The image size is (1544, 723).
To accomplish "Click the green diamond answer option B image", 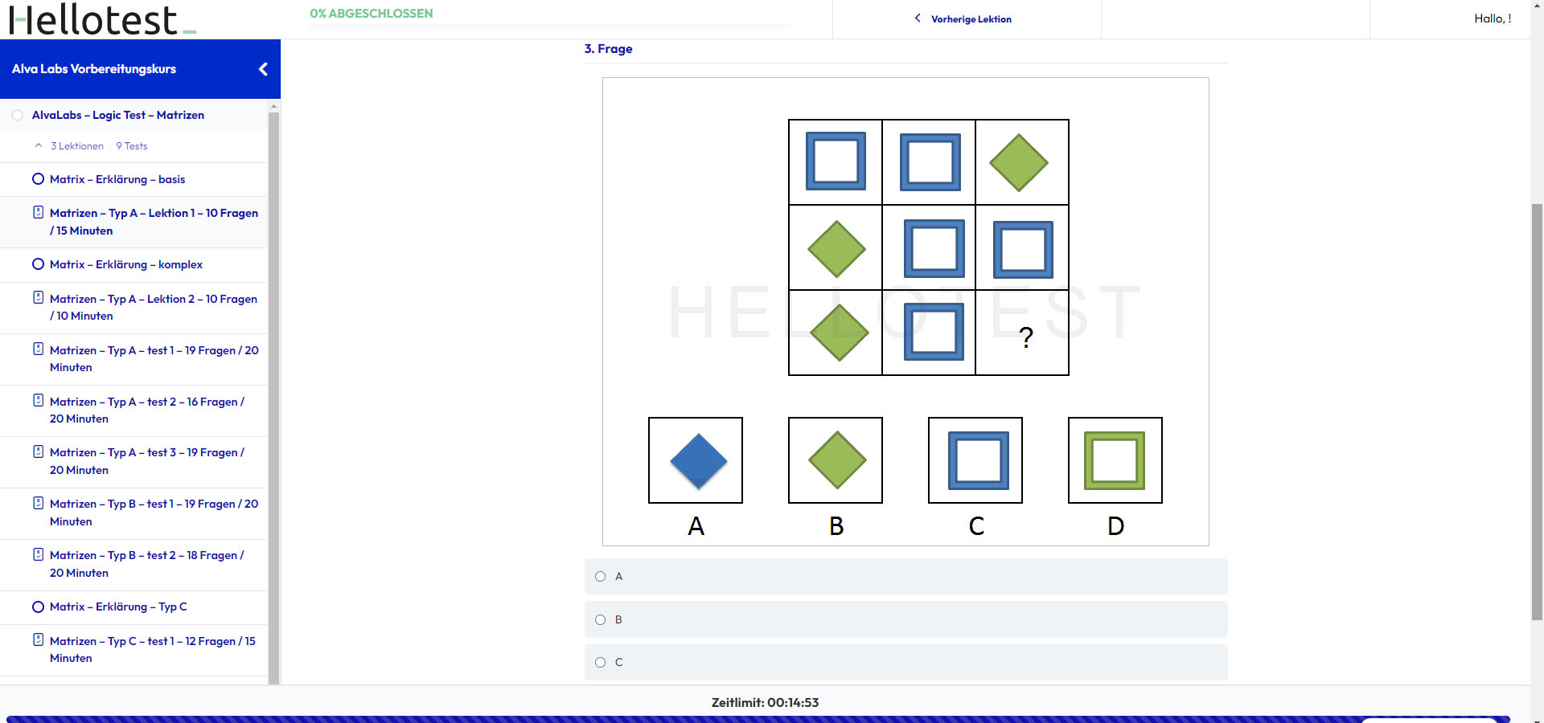I will click(836, 460).
